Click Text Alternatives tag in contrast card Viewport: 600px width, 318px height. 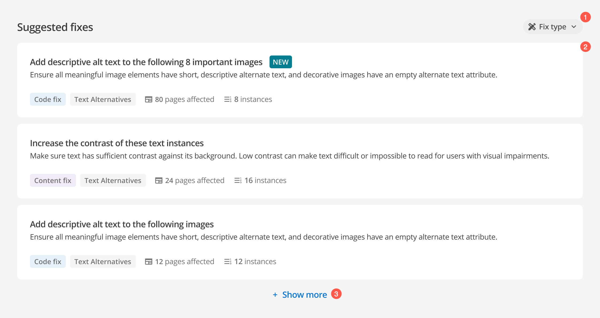click(113, 180)
